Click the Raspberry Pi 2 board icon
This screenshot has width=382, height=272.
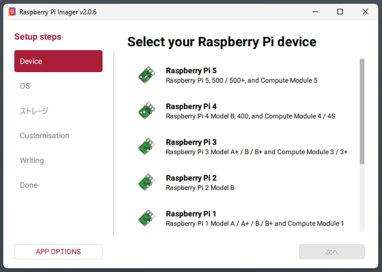[146, 182]
